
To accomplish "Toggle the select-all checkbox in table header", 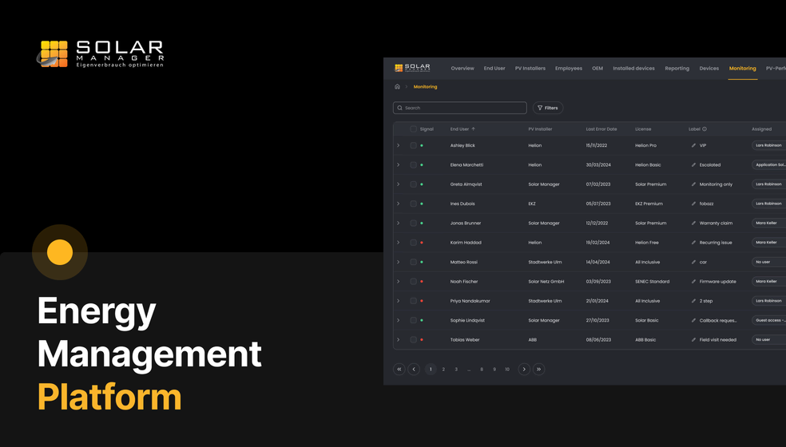I will (x=414, y=129).
